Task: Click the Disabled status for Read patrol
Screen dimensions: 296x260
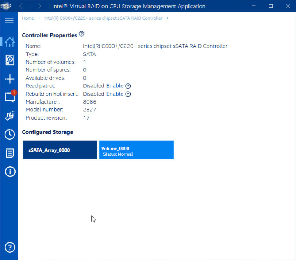Action: click(94, 86)
